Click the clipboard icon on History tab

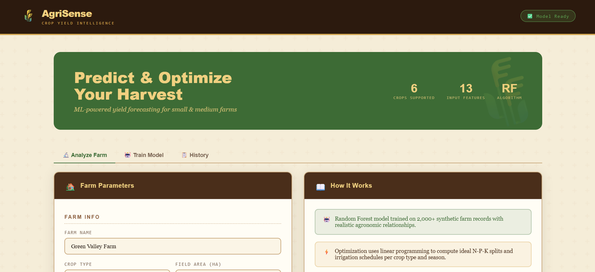(x=184, y=155)
